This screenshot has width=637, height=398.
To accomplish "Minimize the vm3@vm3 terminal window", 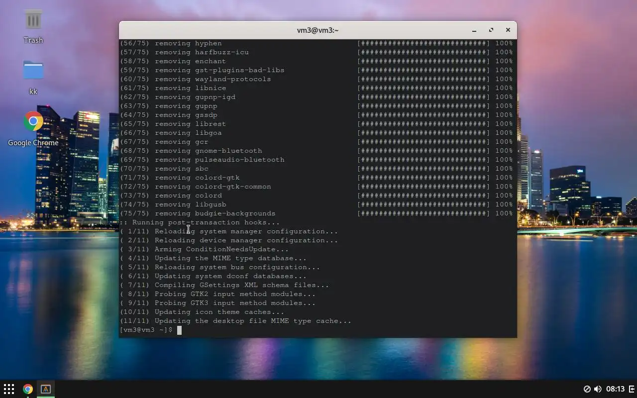I will (x=474, y=30).
